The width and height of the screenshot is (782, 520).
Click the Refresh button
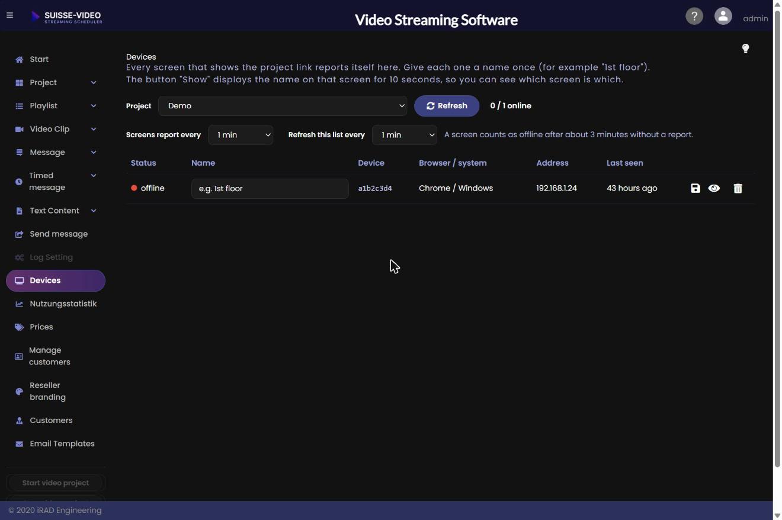pos(447,106)
